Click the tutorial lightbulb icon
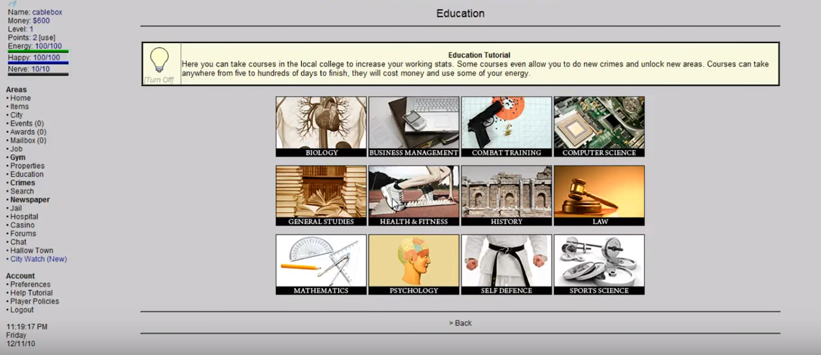 click(160, 60)
